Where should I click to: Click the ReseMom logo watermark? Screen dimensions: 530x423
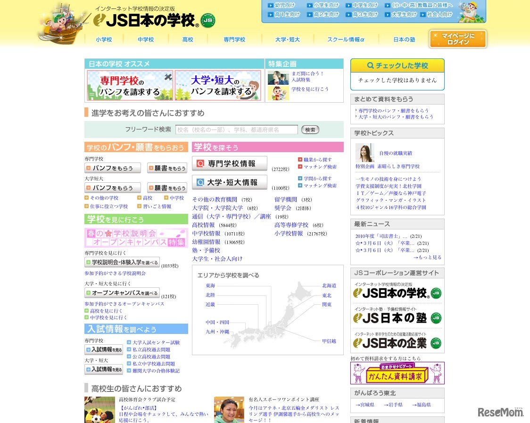(x=500, y=413)
